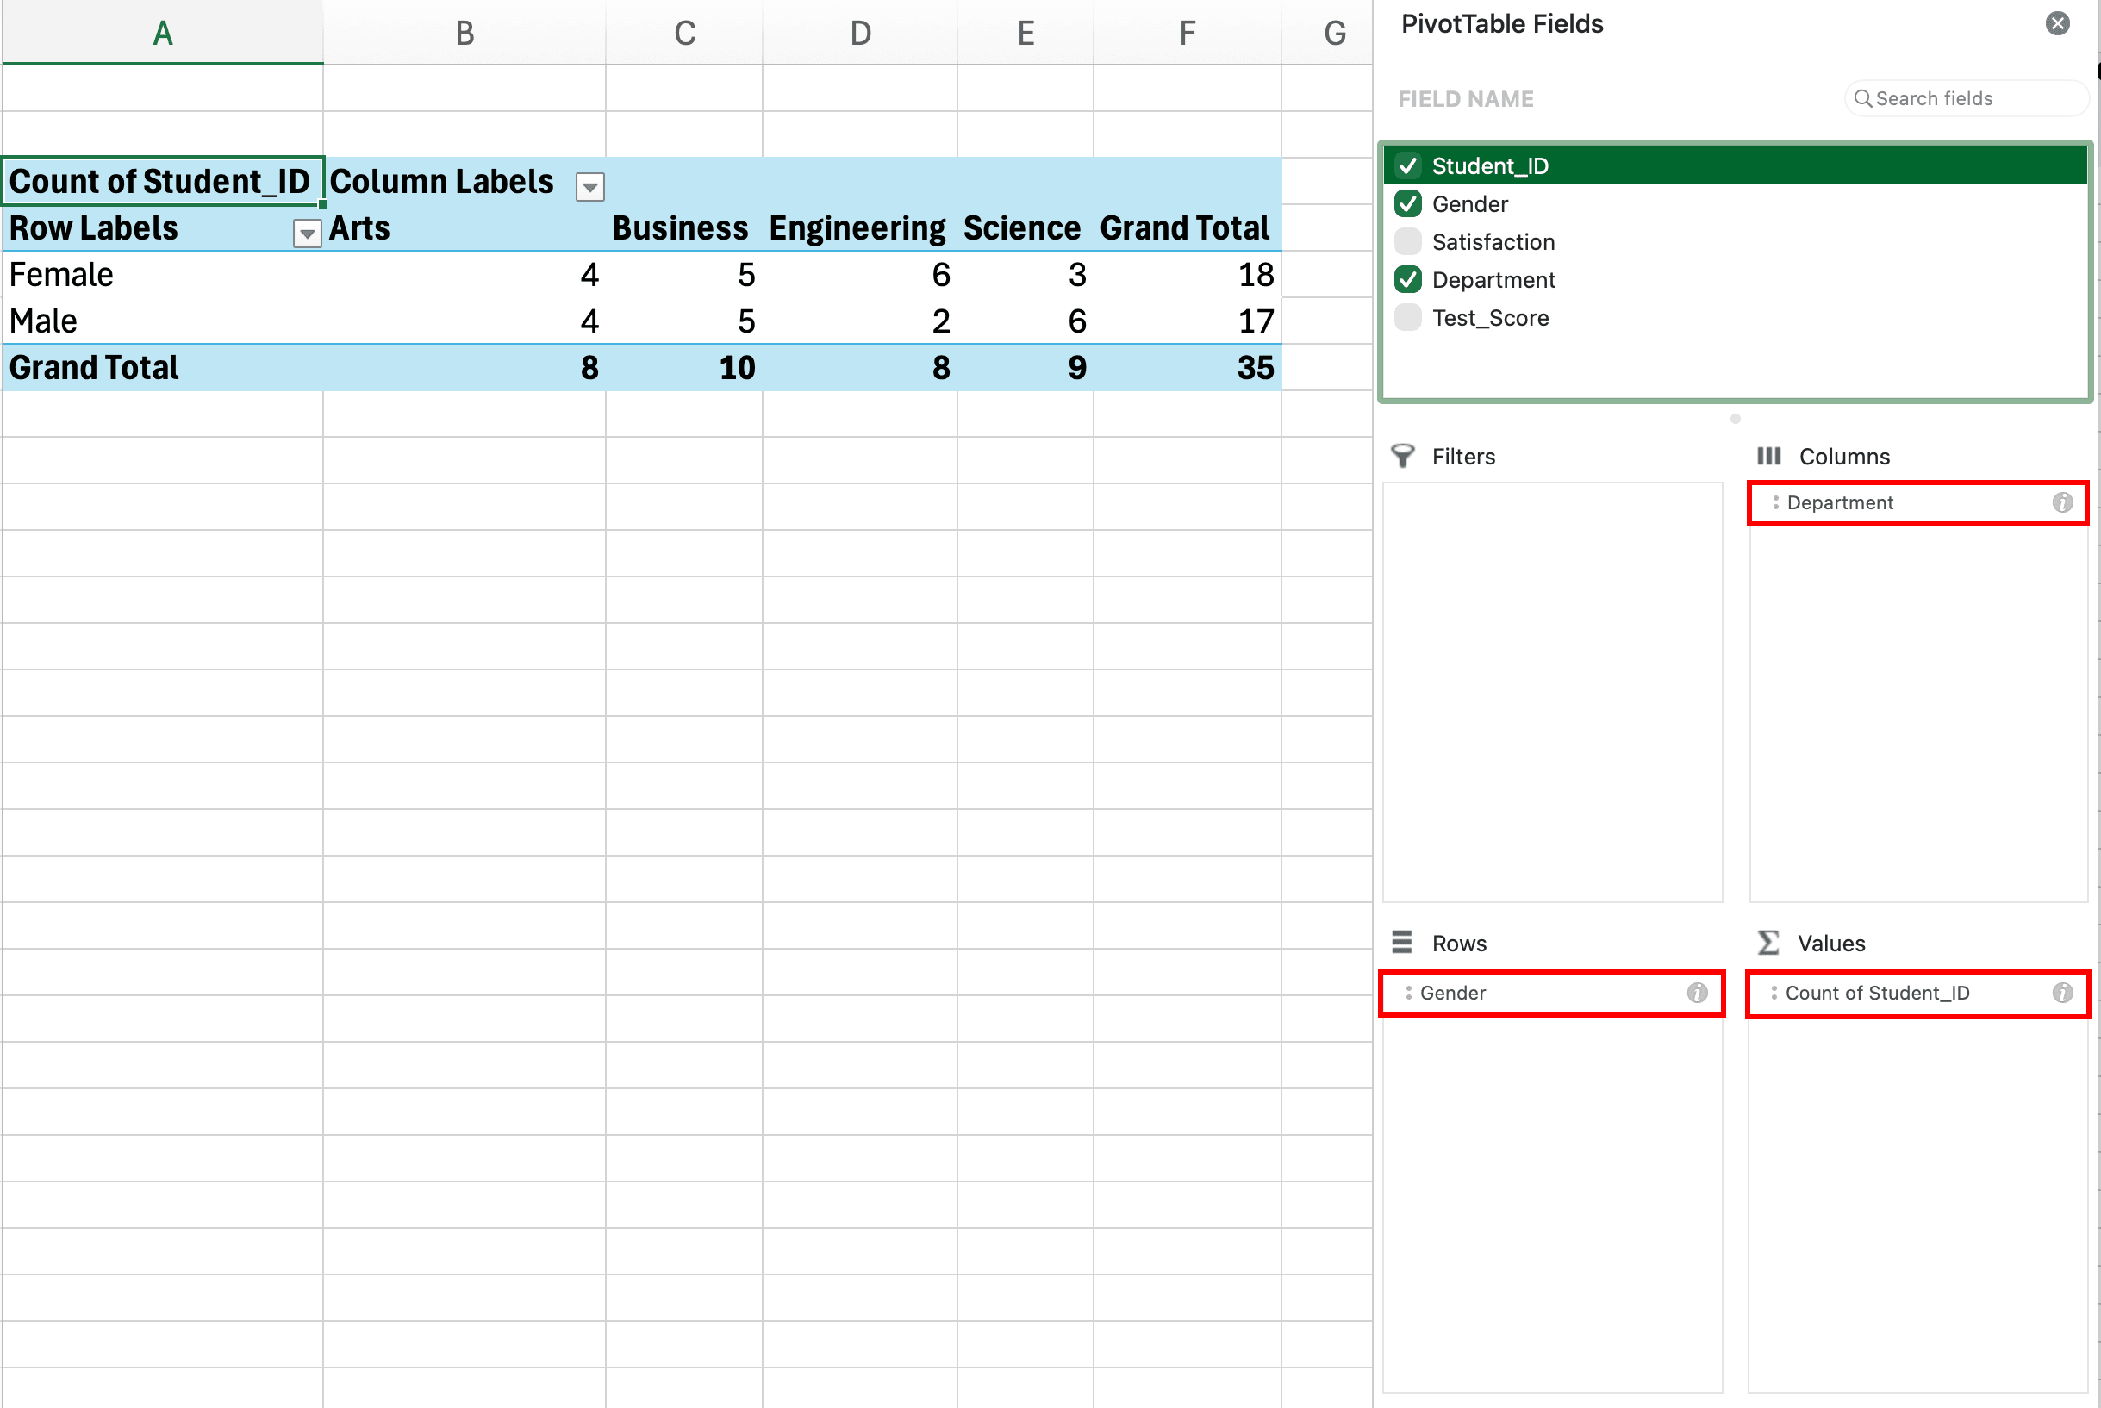Click the Grand Total row label
Image resolution: width=2101 pixels, height=1408 pixels.
coord(92,367)
